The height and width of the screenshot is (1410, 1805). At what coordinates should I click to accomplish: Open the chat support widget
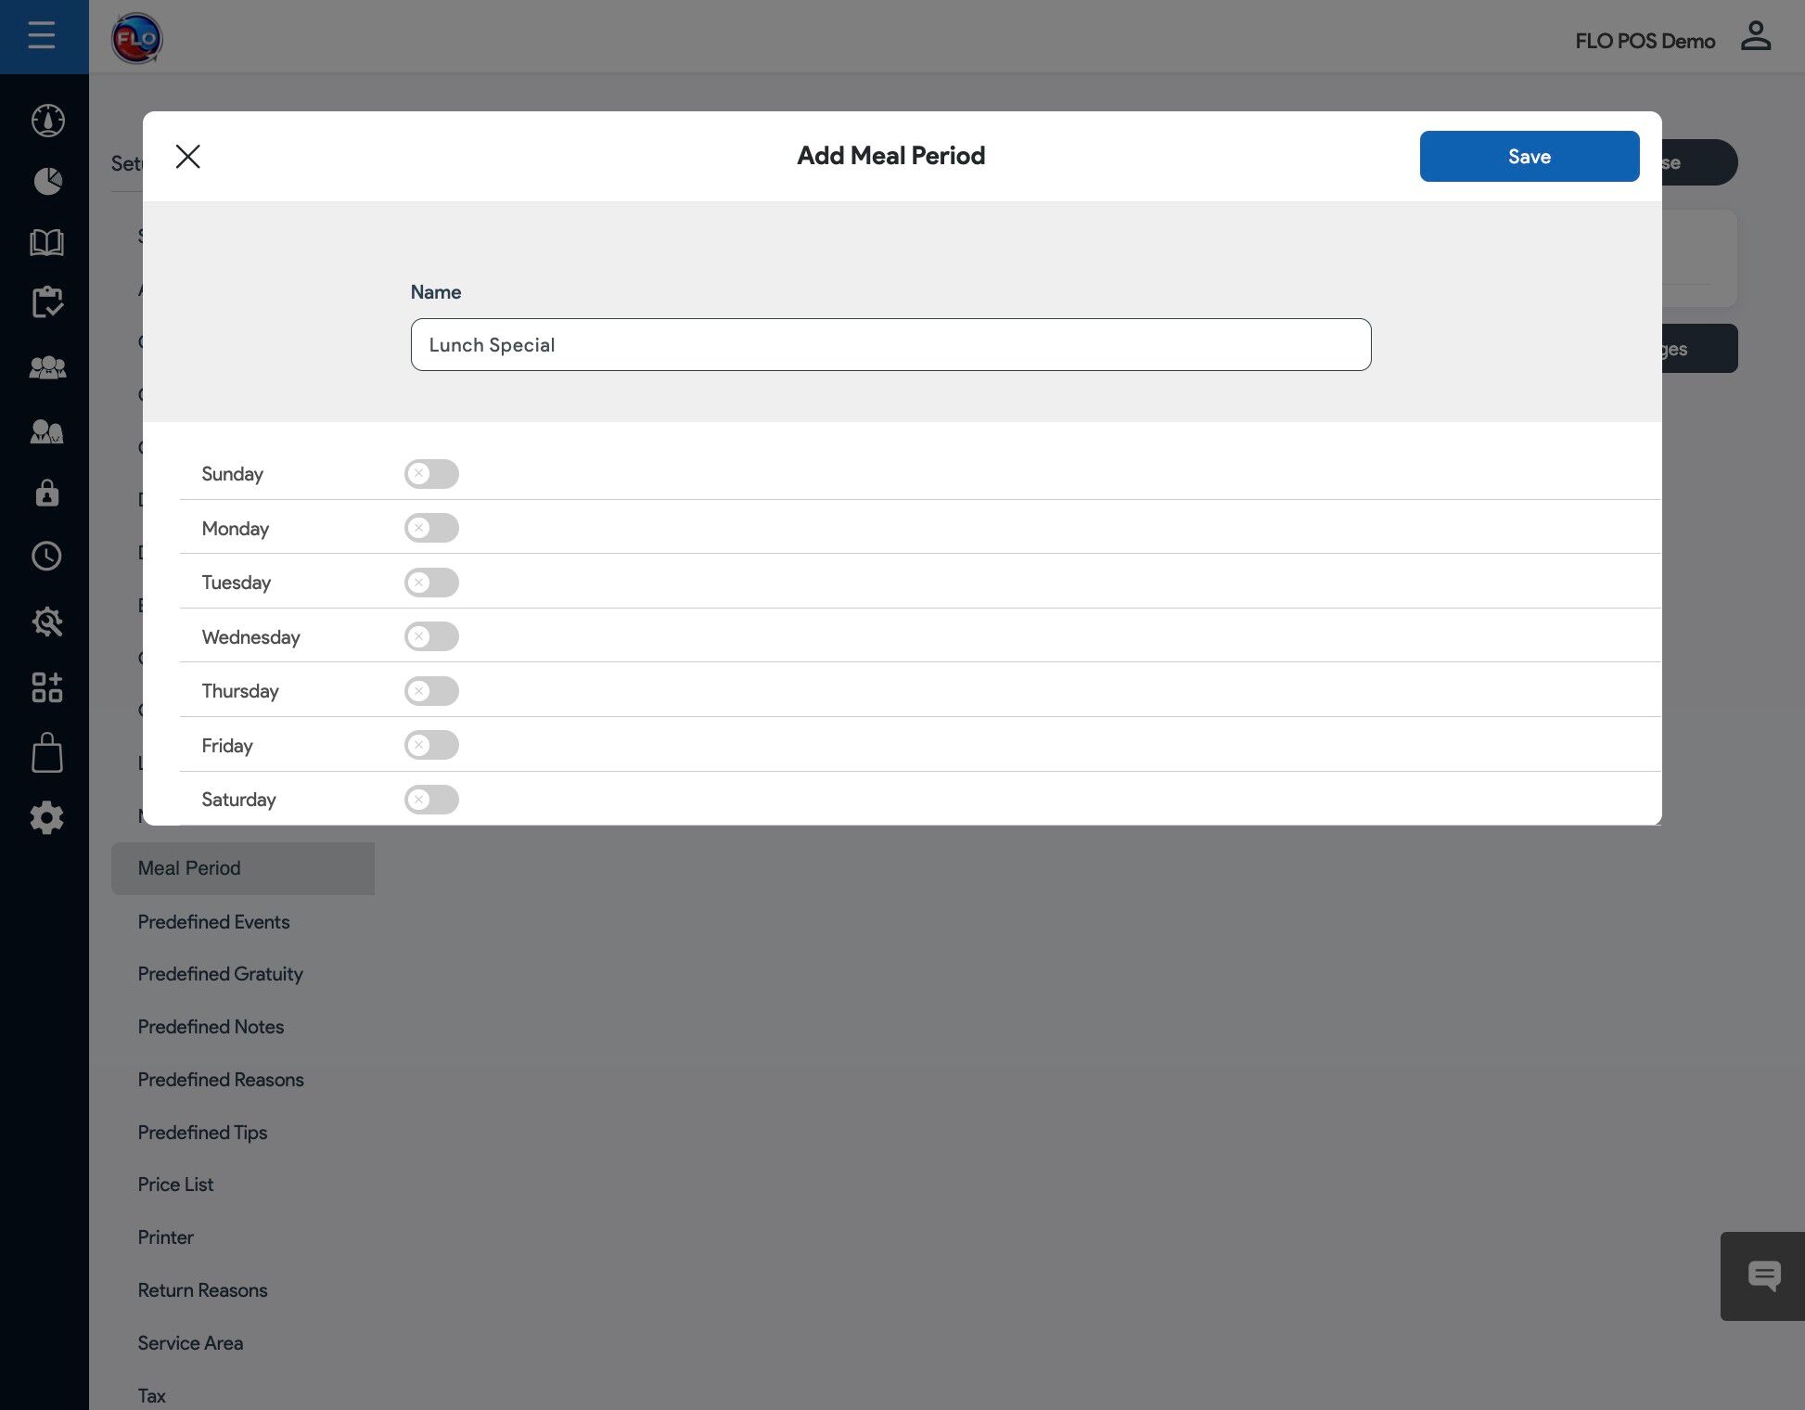[x=1763, y=1276]
